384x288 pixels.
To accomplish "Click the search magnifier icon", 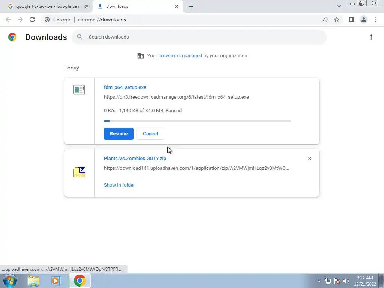I will [79, 37].
